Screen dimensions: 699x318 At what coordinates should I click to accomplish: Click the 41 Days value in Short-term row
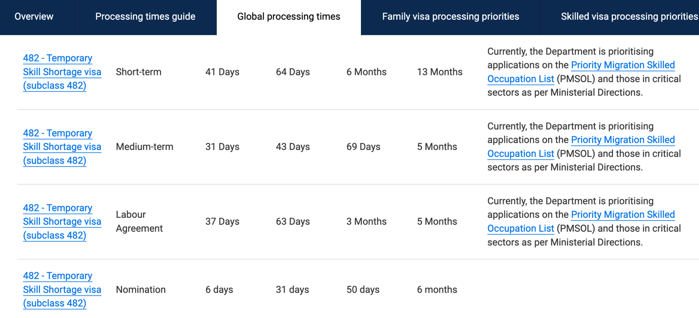tap(222, 71)
